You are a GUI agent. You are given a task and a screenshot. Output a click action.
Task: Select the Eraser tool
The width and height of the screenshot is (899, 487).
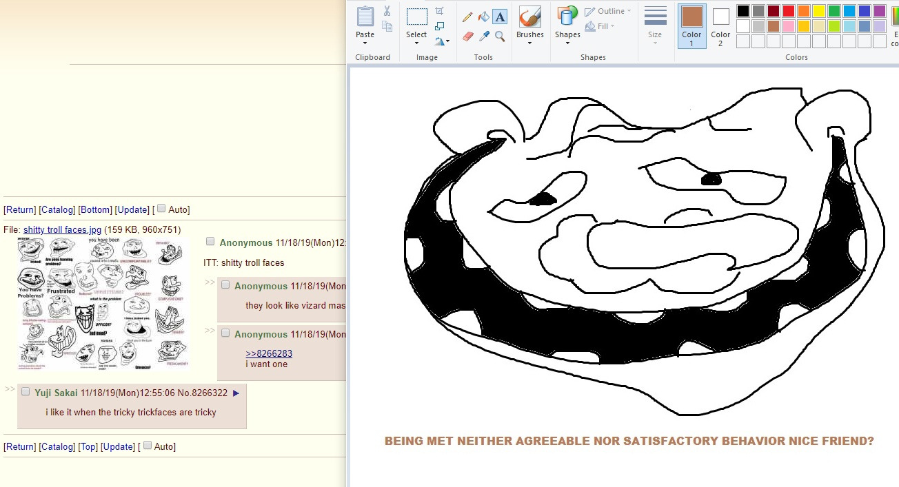467,36
